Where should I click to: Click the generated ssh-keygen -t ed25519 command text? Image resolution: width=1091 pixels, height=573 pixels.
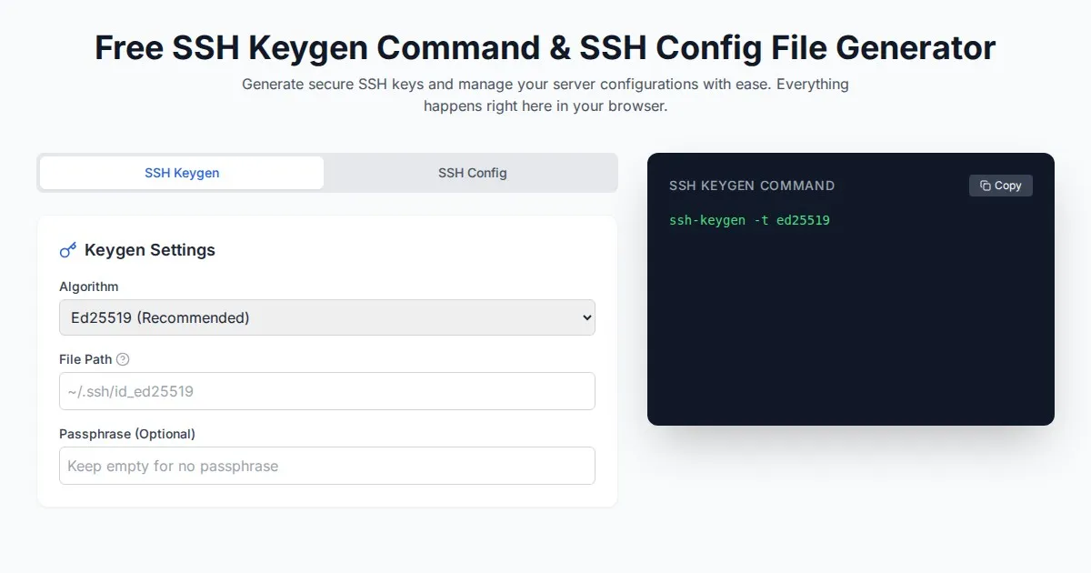749,220
